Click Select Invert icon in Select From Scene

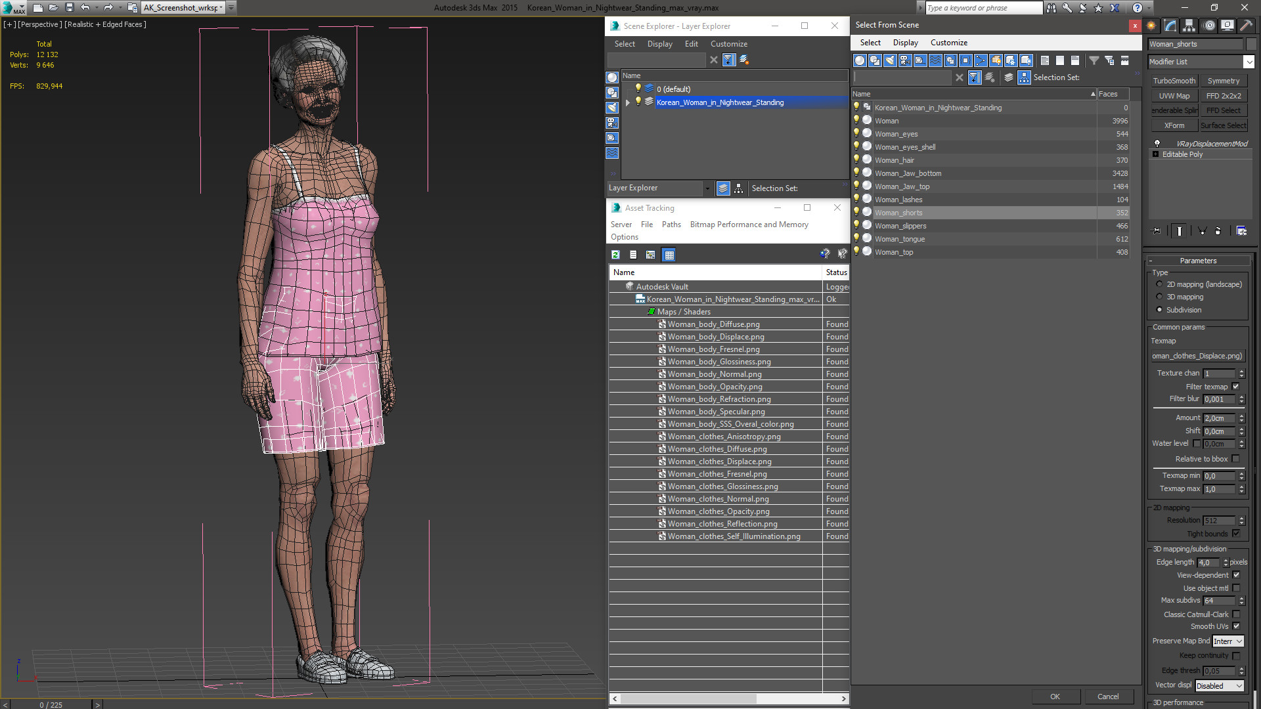tap(1075, 60)
